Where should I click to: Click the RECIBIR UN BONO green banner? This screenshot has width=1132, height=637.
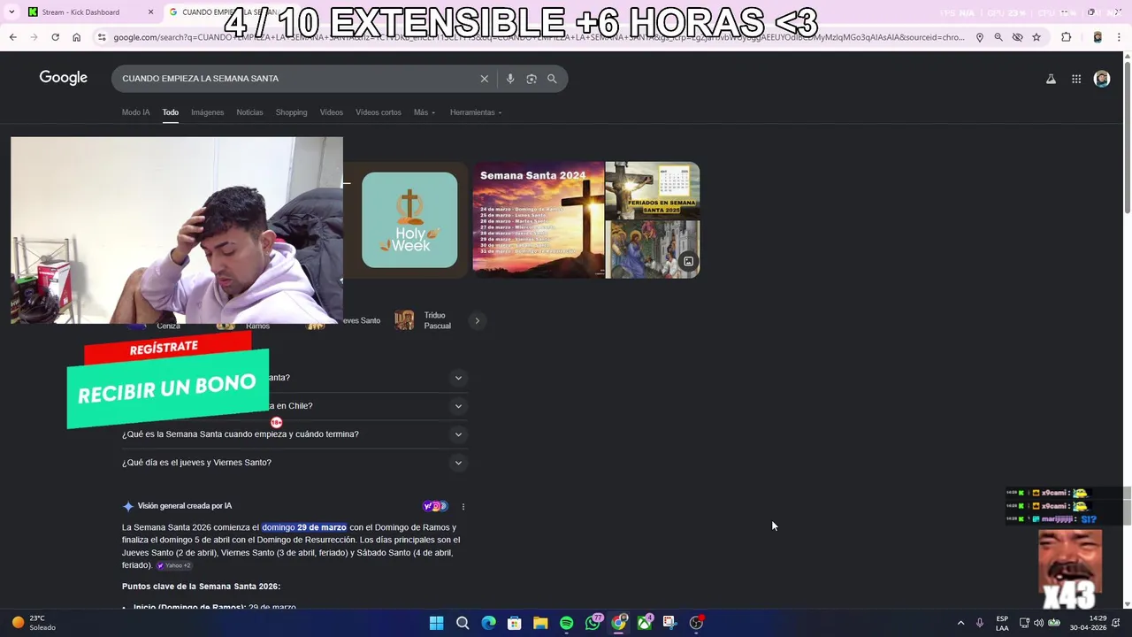click(x=167, y=388)
